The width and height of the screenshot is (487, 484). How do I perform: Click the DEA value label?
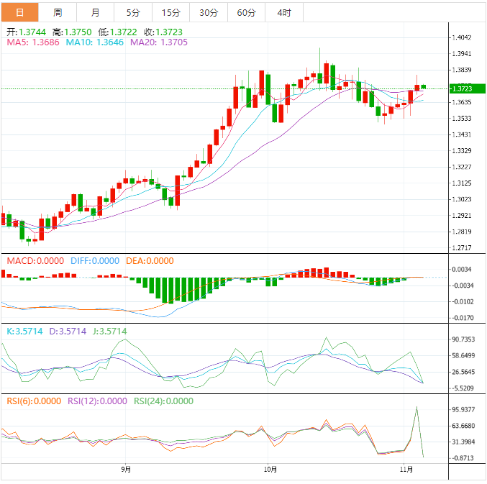150,260
